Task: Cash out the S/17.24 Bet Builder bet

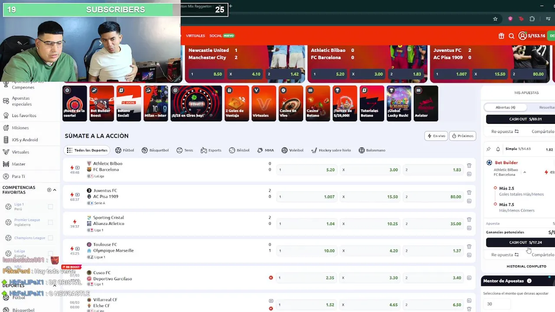Action: (520, 243)
